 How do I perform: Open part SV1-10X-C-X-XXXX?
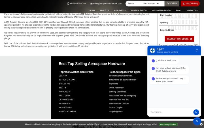[67, 80]
